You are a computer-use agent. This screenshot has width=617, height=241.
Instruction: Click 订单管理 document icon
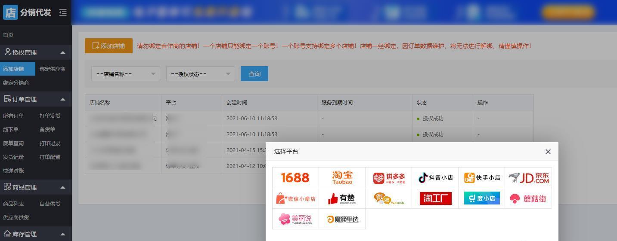tap(7, 99)
